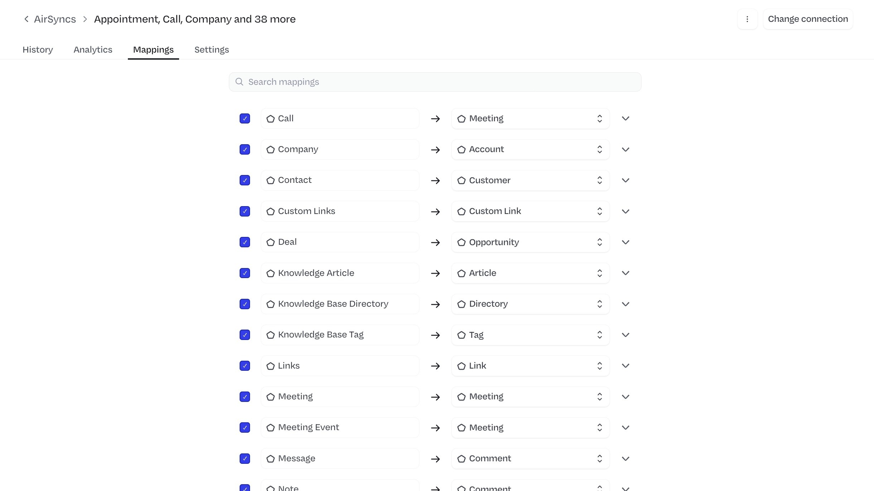Click the arrow icon in the Links row

point(435,366)
